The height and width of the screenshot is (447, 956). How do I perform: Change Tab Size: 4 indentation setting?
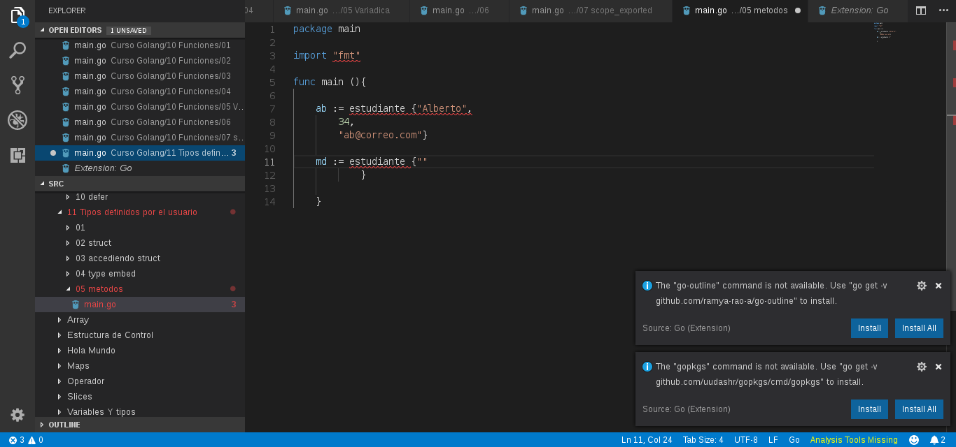click(703, 440)
